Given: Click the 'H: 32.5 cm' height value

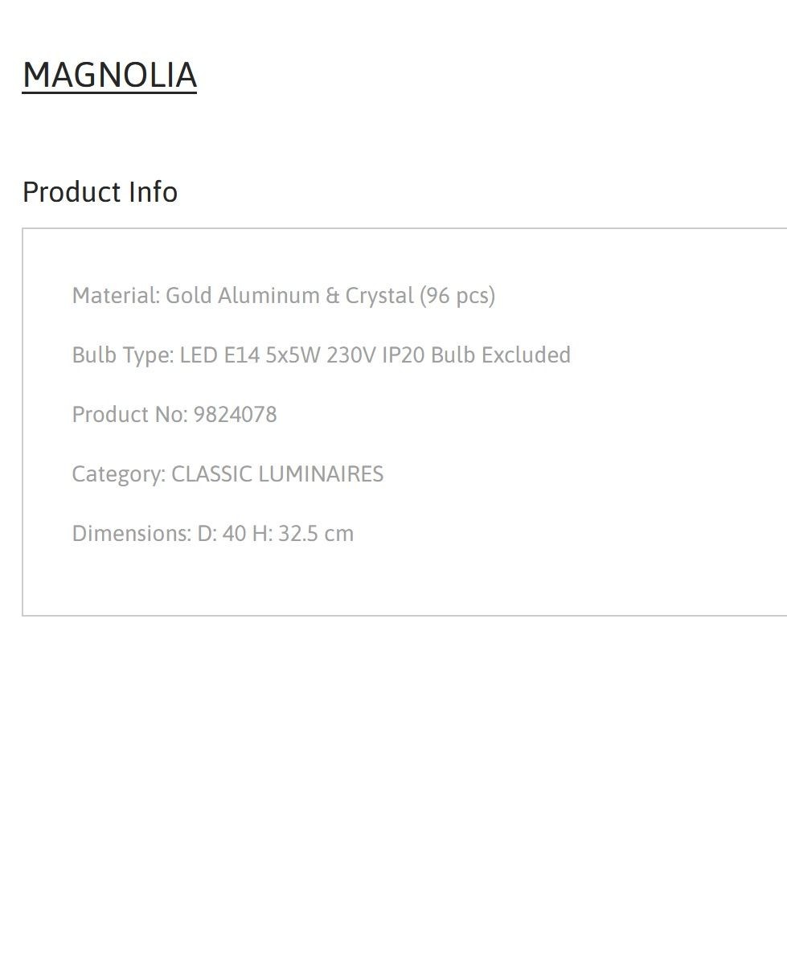Looking at the screenshot, I should point(303,534).
